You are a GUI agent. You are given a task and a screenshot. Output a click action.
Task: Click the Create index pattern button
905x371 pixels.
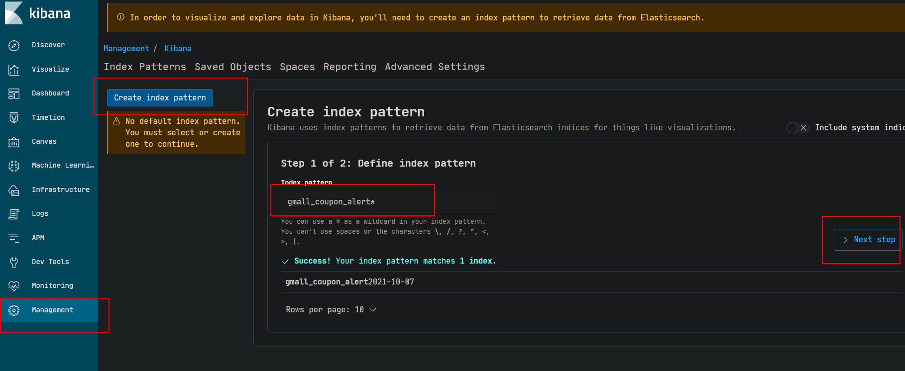(x=160, y=98)
